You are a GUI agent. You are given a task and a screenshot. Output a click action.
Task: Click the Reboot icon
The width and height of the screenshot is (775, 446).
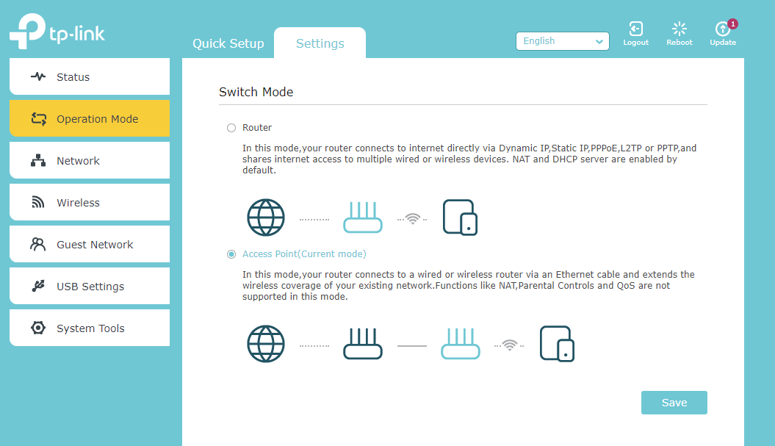[x=679, y=28]
